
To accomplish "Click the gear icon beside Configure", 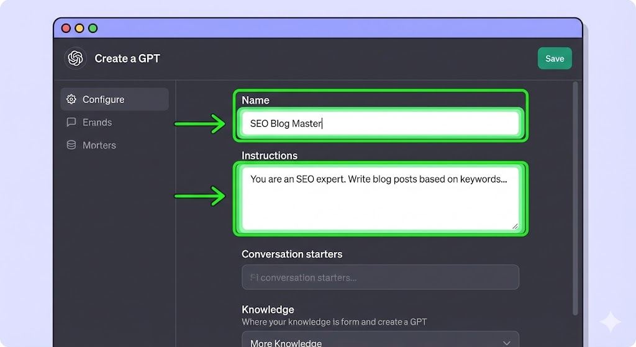I will pos(71,99).
